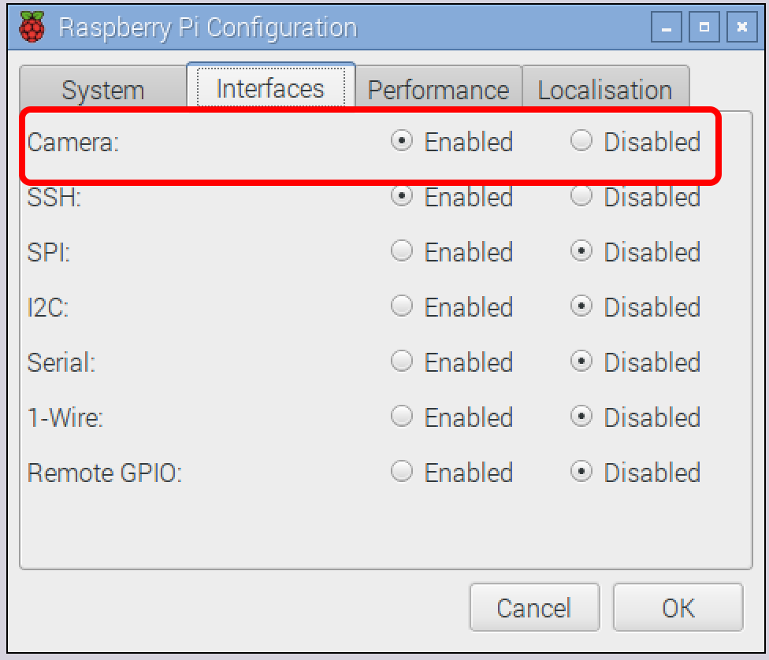Image resolution: width=769 pixels, height=660 pixels.
Task: Confirm settings with the OK button
Action: click(678, 607)
